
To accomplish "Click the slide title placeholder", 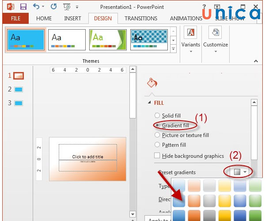I will tap(88, 152).
